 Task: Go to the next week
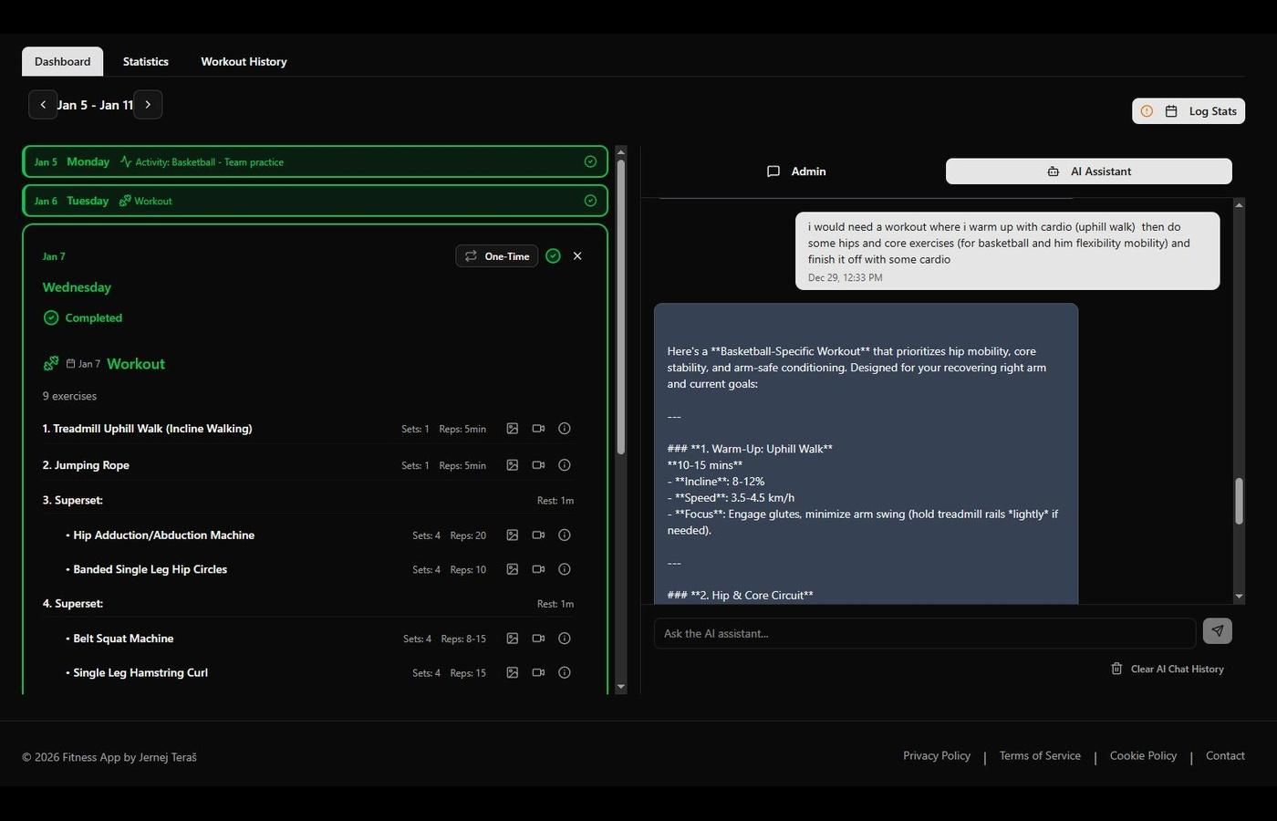coord(148,105)
